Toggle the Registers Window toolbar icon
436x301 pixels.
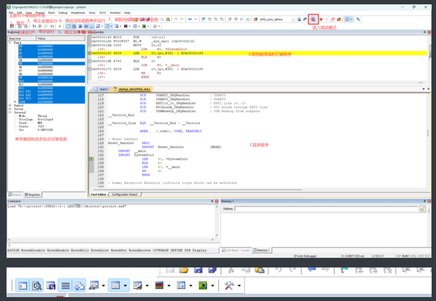(86, 26)
